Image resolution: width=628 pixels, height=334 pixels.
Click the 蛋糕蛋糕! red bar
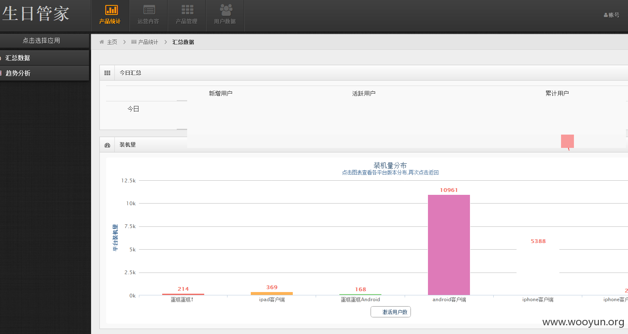pos(183,294)
